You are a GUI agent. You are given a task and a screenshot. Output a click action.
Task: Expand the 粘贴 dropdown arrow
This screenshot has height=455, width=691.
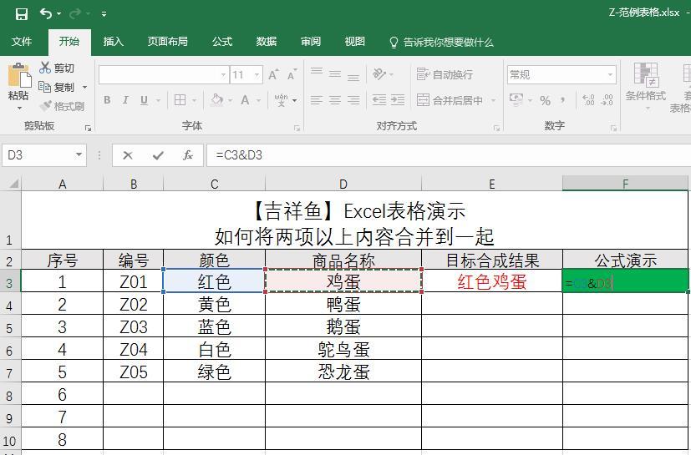point(19,108)
